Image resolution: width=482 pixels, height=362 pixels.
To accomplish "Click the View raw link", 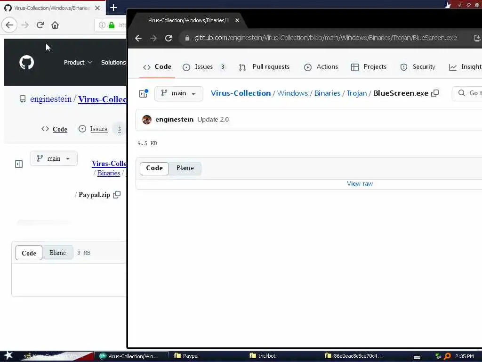I will coord(360,184).
